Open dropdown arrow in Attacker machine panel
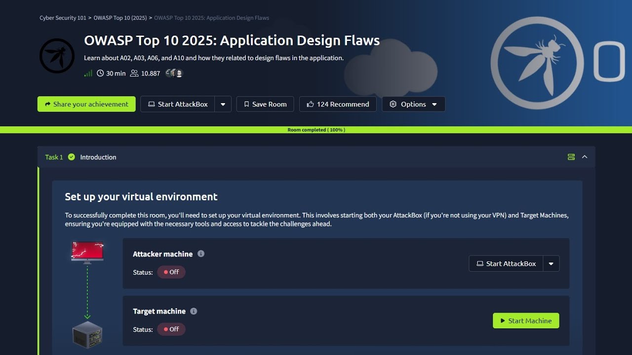Screen dimensions: 632x355 coord(551,264)
